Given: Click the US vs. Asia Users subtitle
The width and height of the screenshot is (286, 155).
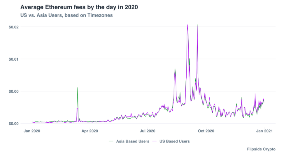Looking at the screenshot, I should tap(66, 15).
